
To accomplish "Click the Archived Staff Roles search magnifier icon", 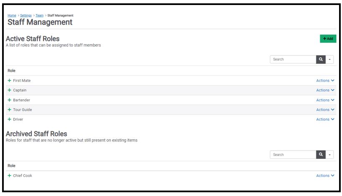I will 321,155.
